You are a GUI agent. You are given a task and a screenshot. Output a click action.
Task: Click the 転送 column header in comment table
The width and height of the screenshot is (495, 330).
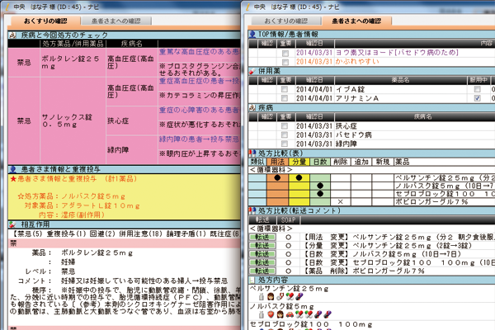[x=262, y=219]
